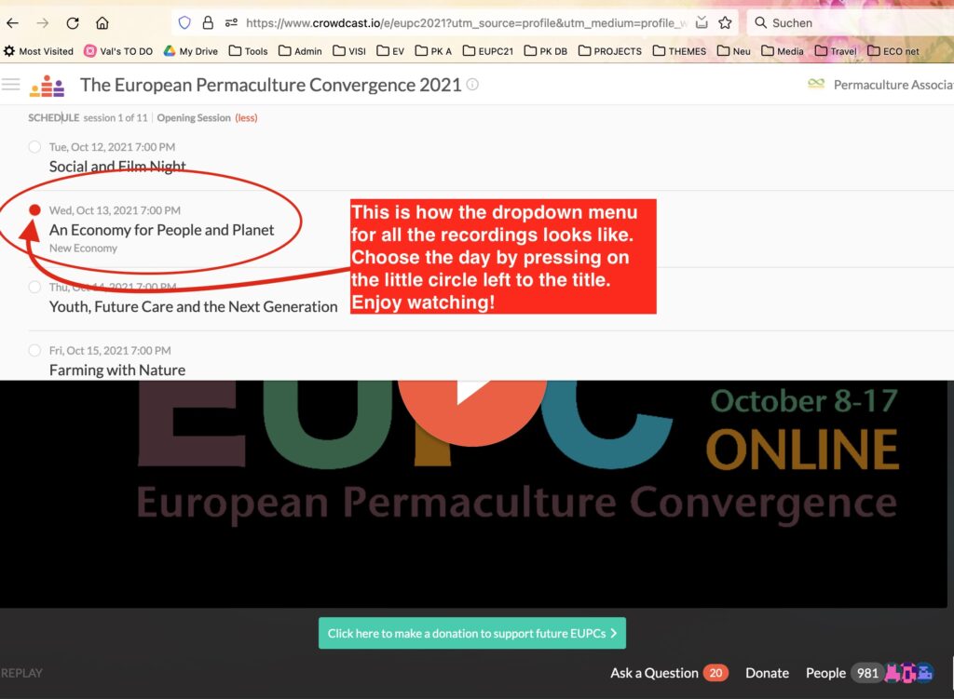
Task: Click 'session 1 of 11' text
Action: click(116, 118)
